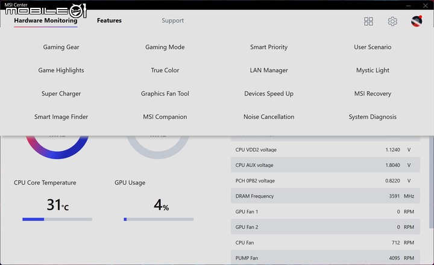Open MSI Recovery
The width and height of the screenshot is (434, 265).
[373, 93]
